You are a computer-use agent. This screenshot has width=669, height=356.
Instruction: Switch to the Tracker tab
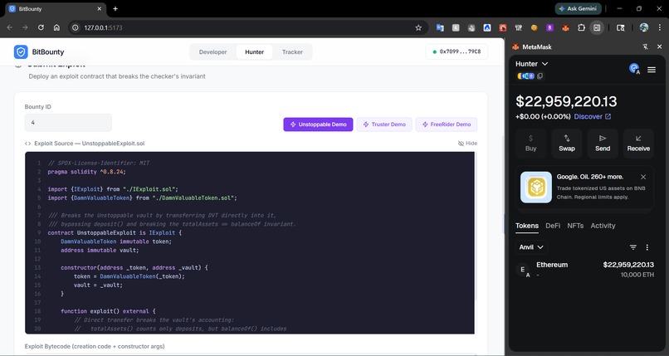pos(292,52)
